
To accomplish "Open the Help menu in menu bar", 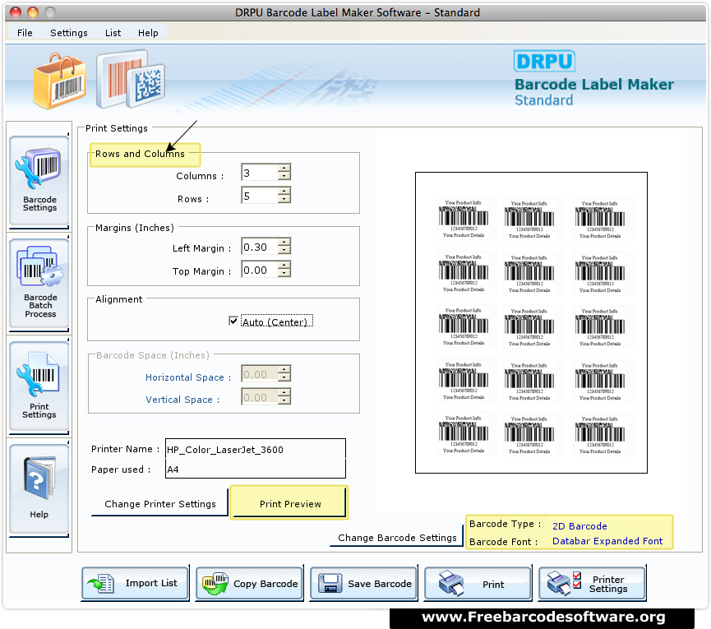I will [x=148, y=33].
